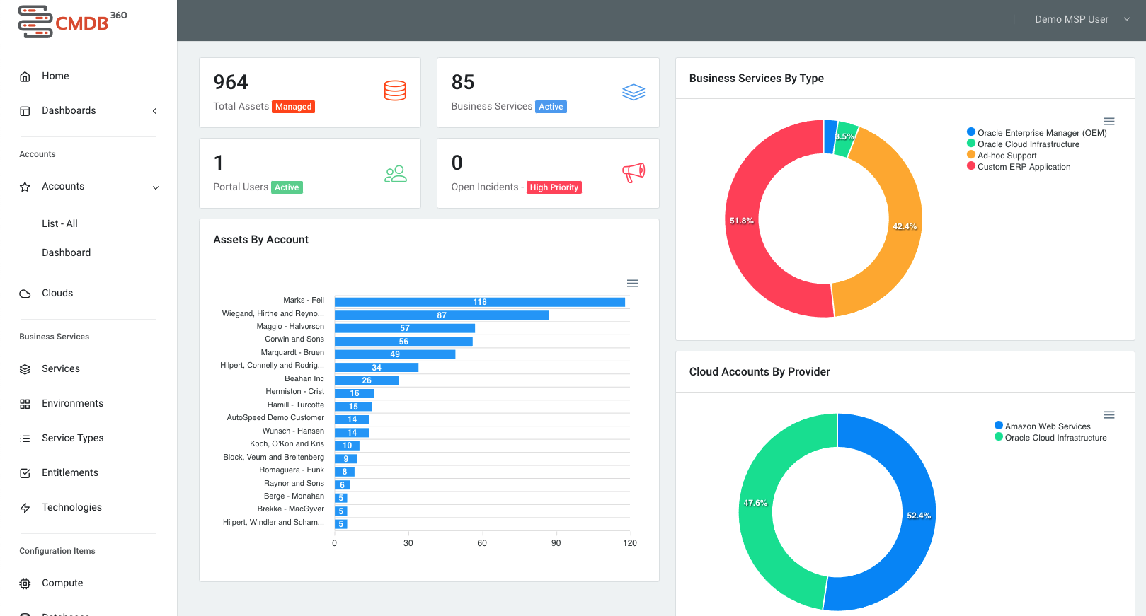The image size is (1146, 616).
Task: Open Business Services By Type chart menu
Action: tap(1109, 121)
